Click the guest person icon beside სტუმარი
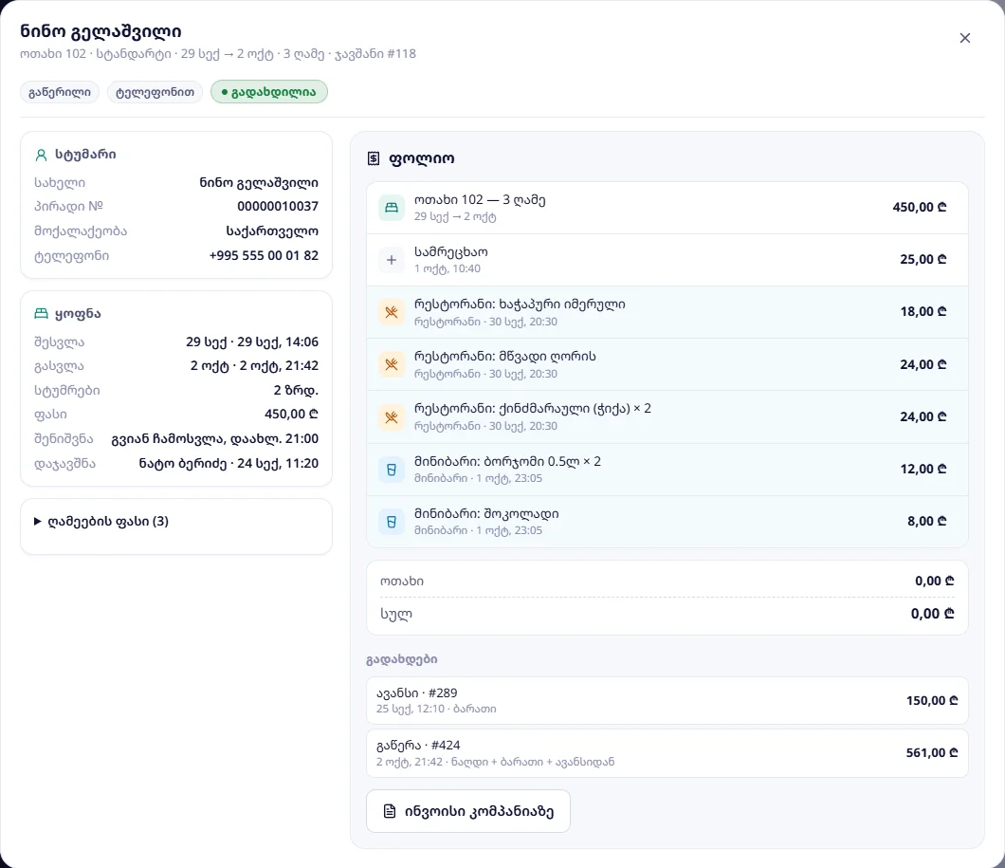The height and width of the screenshot is (868, 1005). click(41, 155)
